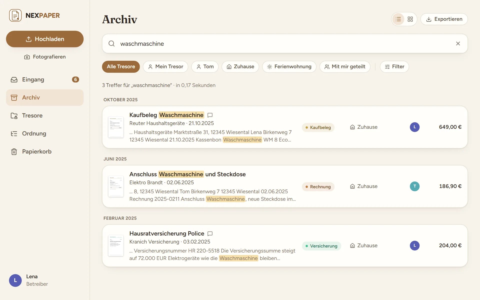Open the Hausratversicherung Police thumbnail
Viewport: 480px width, 300px height.
pos(116,245)
